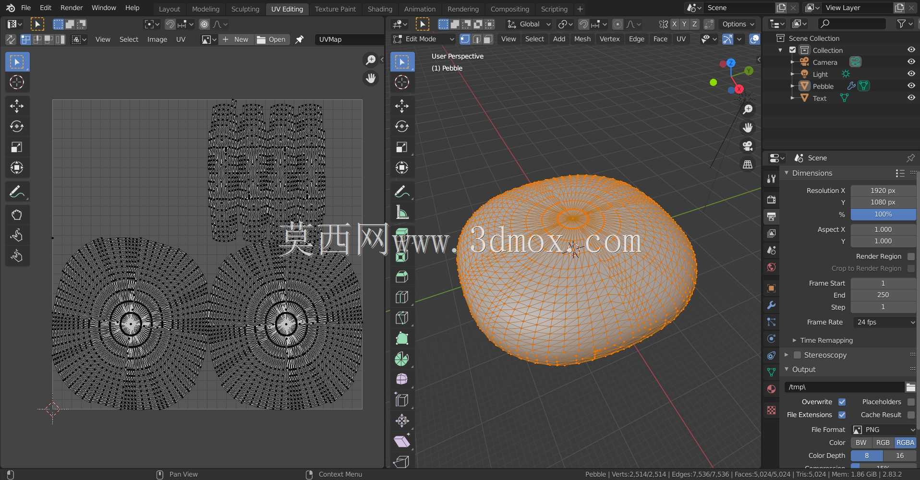Viewport: 920px width, 480px height.
Task: Toggle camera view in 3D viewport
Action: point(748,146)
